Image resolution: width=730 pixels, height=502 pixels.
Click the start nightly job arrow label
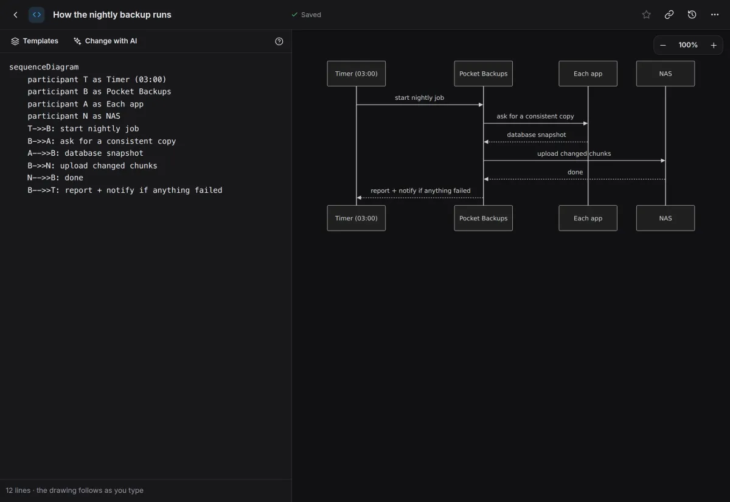420,97
